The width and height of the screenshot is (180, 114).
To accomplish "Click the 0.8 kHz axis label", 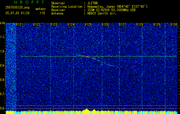I will coord(3,80).
